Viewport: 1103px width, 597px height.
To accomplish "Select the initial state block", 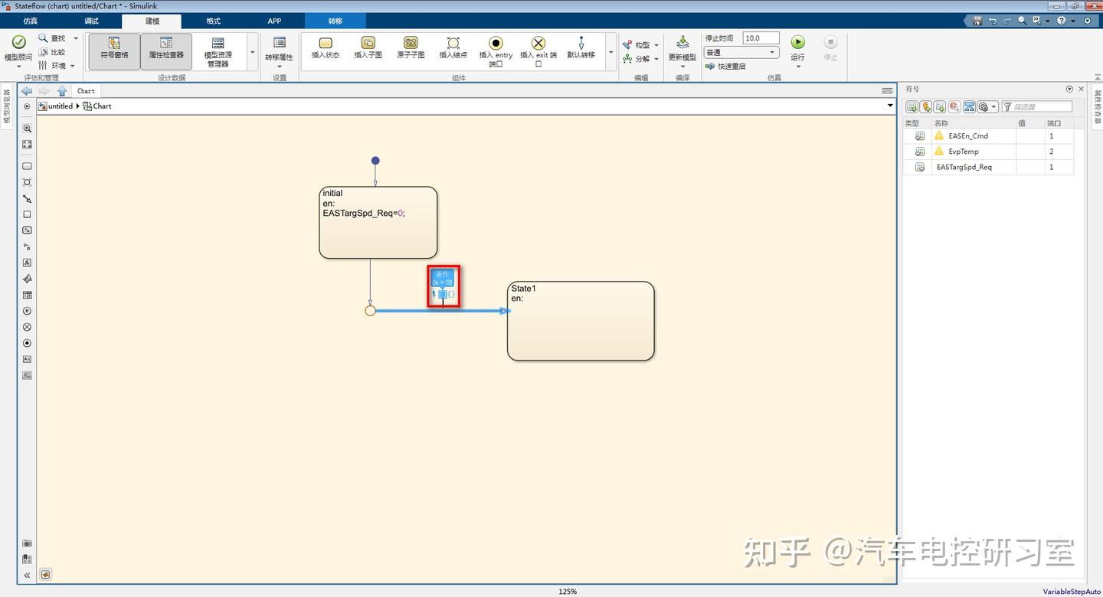I will tap(378, 223).
